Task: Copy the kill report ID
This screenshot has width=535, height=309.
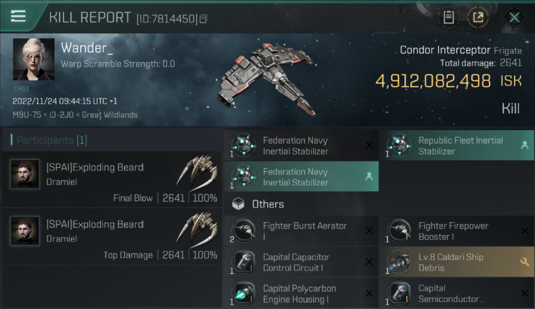Action: 204,19
